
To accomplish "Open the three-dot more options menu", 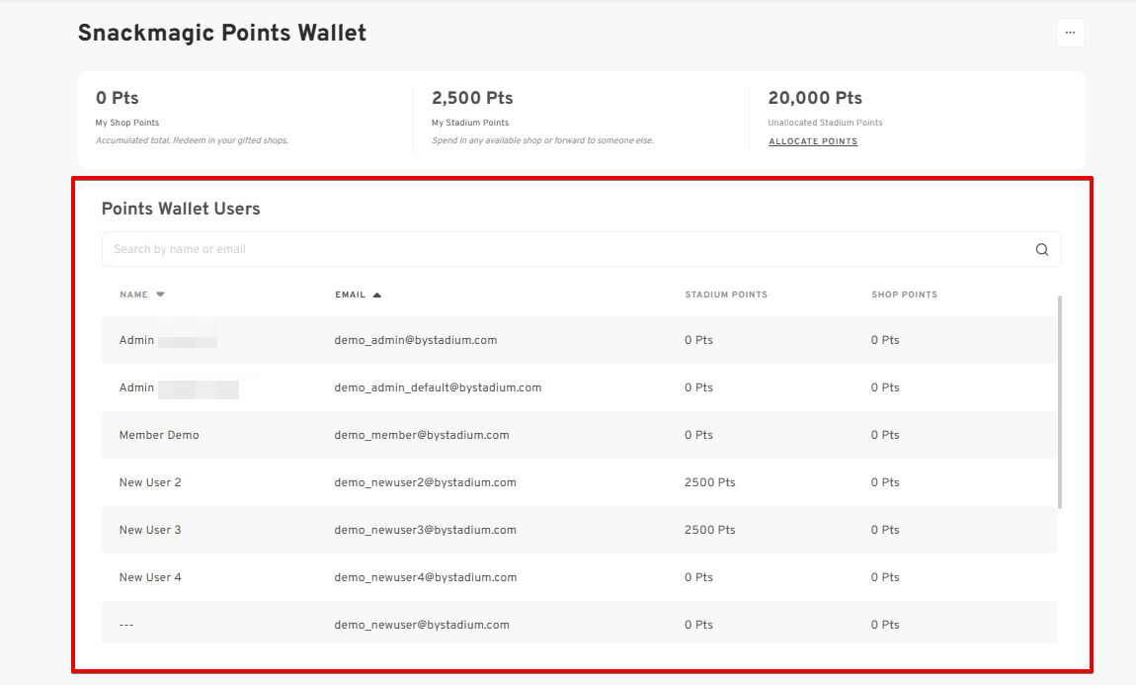I will [x=1070, y=33].
